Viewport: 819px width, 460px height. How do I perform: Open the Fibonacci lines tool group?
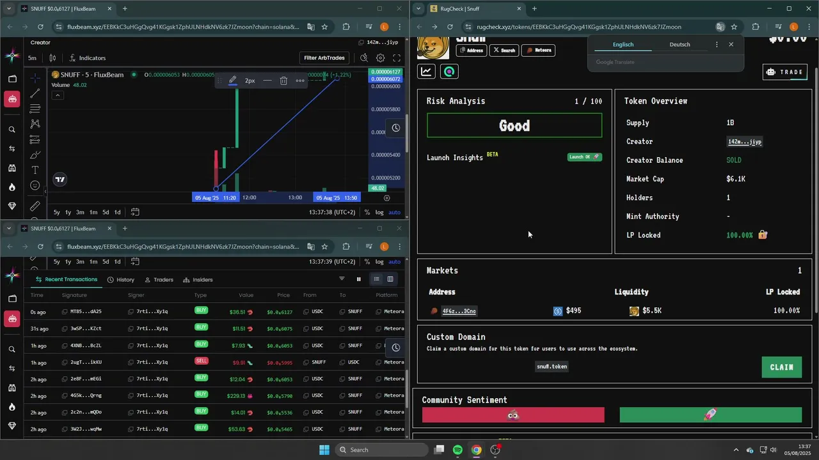point(35,109)
